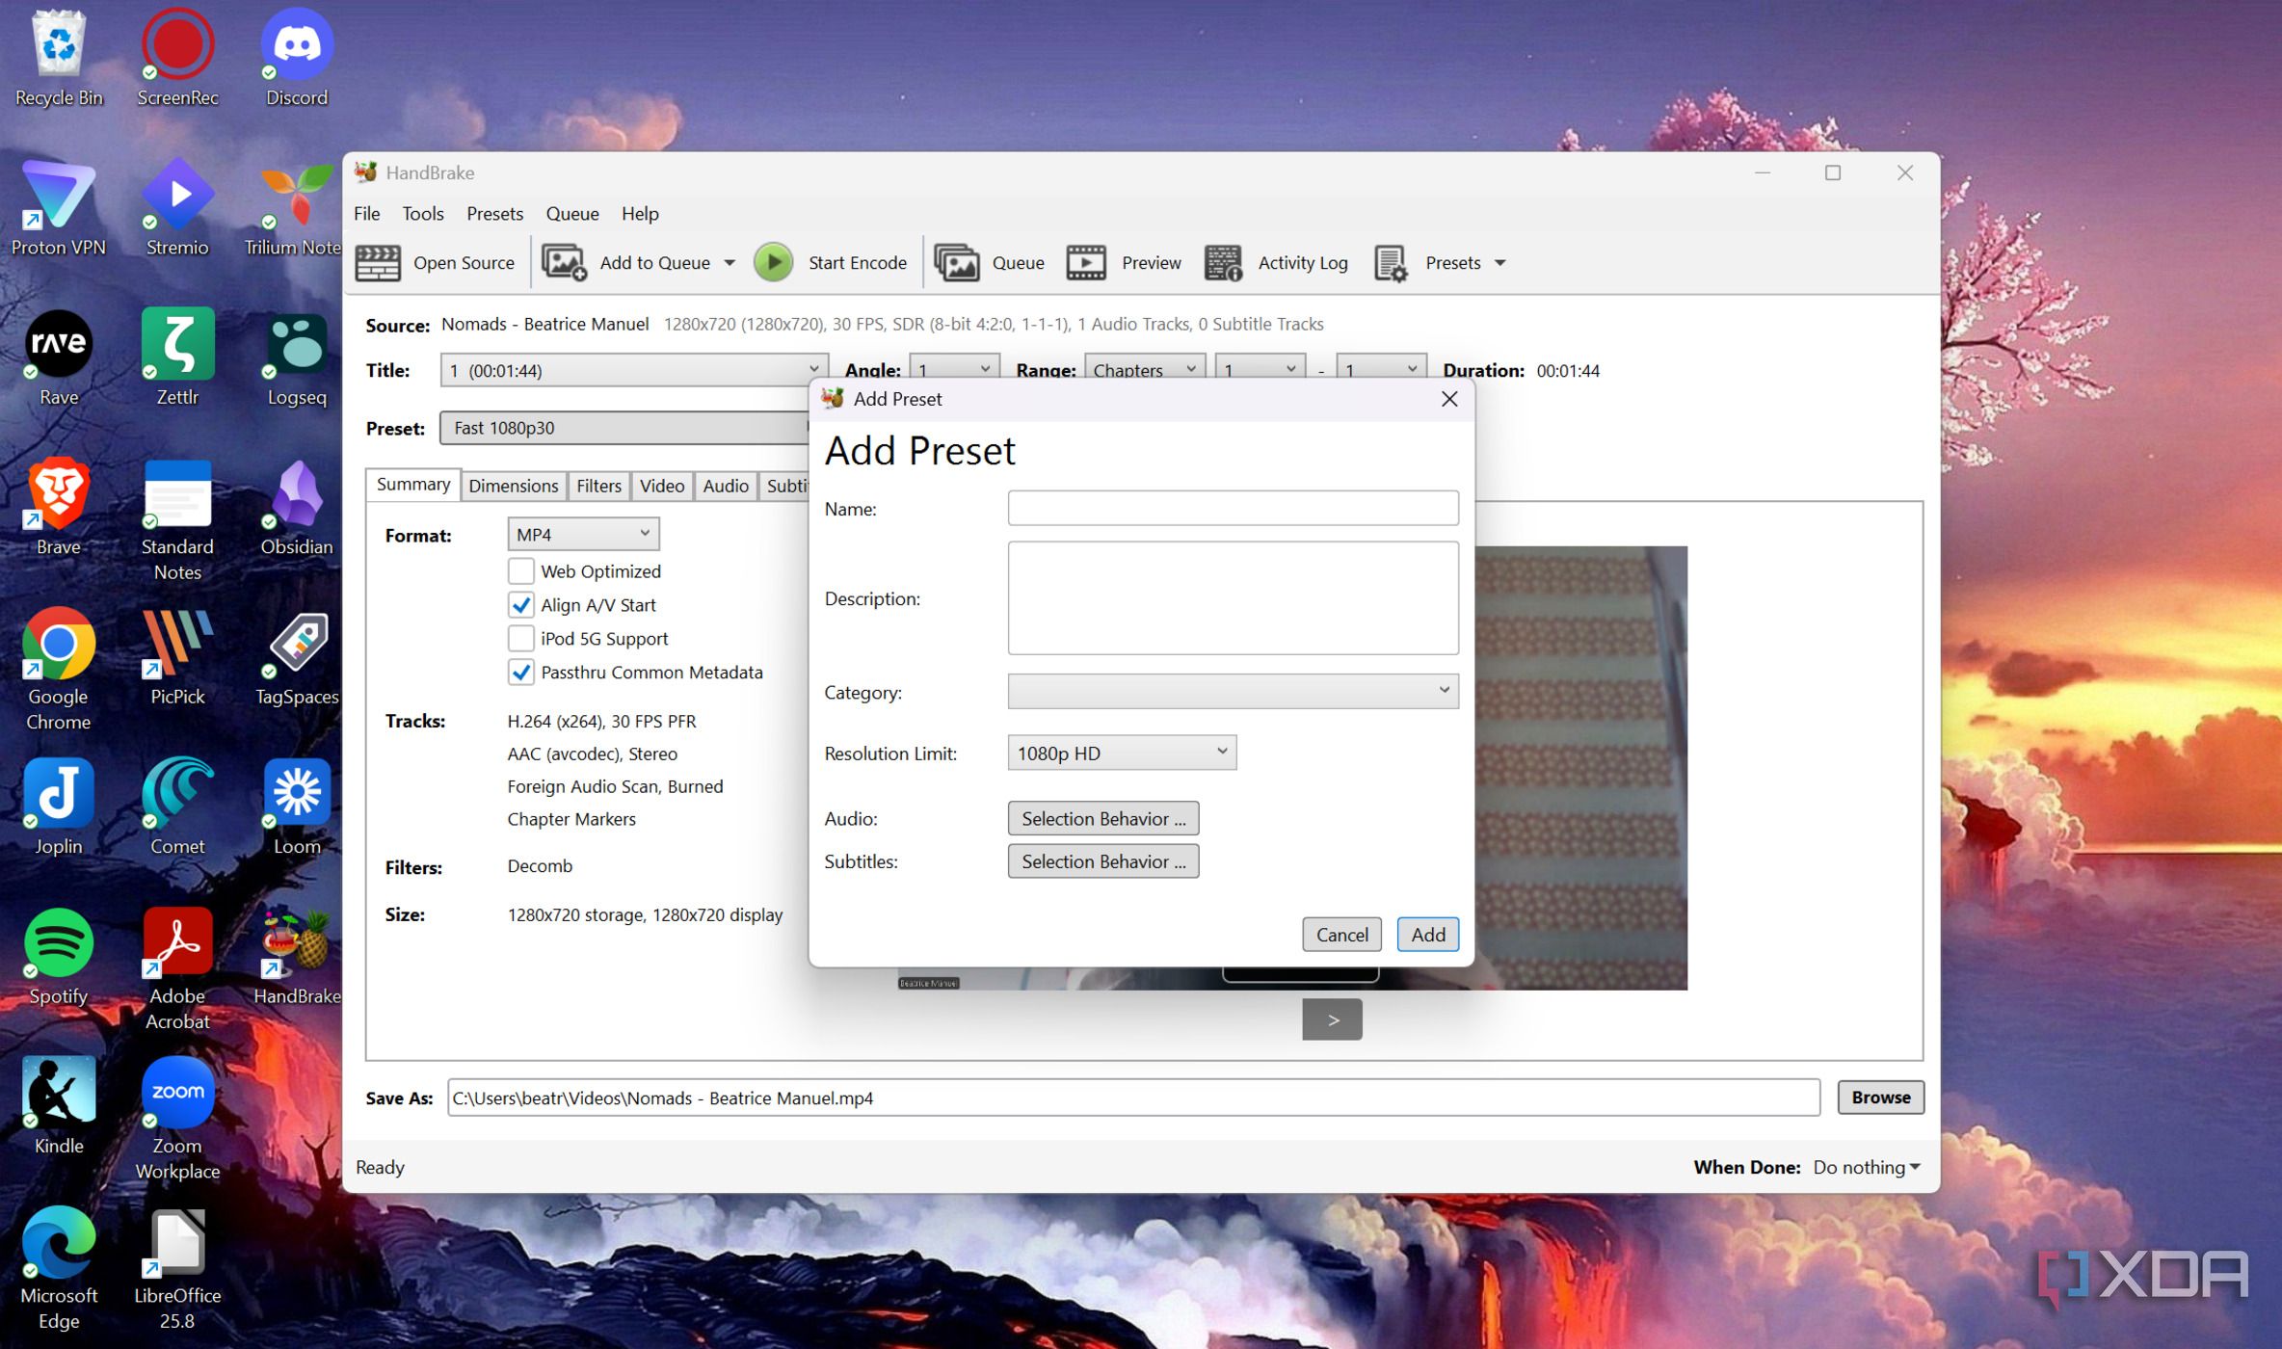
Task: Open Source via the clapperboard icon
Action: (x=378, y=262)
